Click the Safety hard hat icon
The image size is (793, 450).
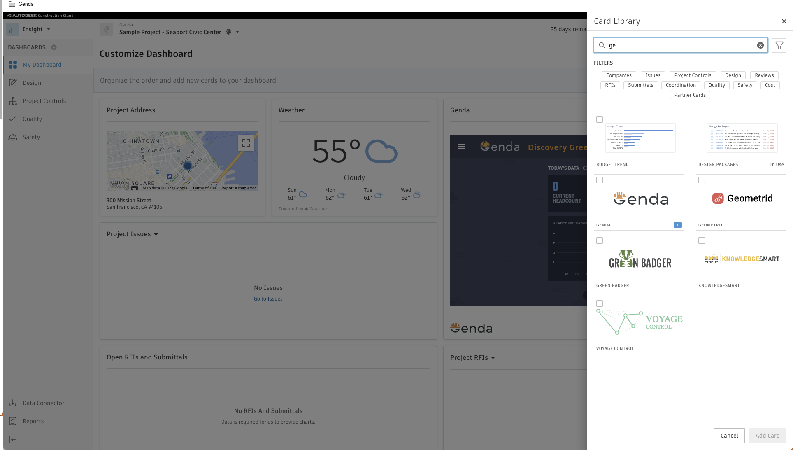pos(13,137)
